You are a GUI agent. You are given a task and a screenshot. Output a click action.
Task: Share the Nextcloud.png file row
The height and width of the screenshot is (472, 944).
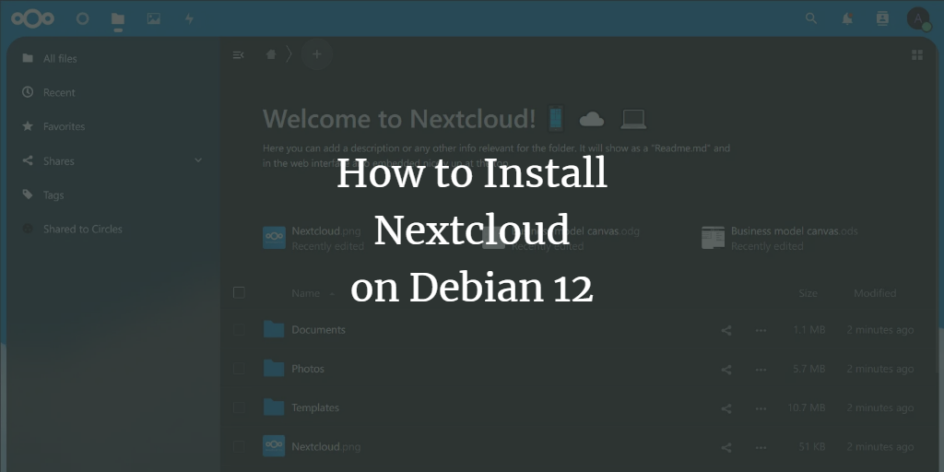pos(726,447)
